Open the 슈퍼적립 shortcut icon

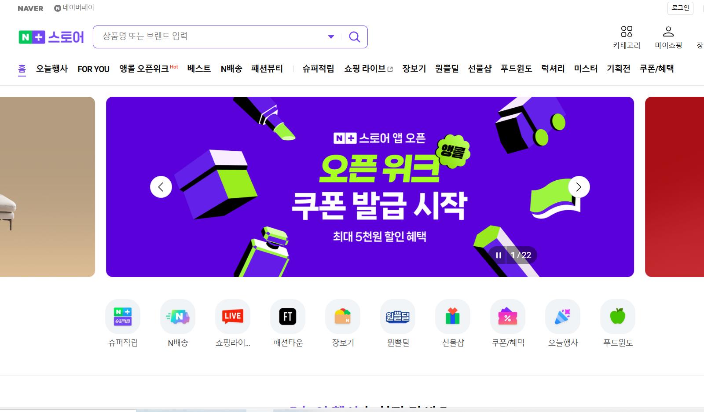123,317
